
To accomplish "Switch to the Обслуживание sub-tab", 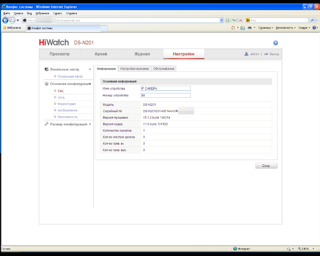I will pyautogui.click(x=164, y=69).
